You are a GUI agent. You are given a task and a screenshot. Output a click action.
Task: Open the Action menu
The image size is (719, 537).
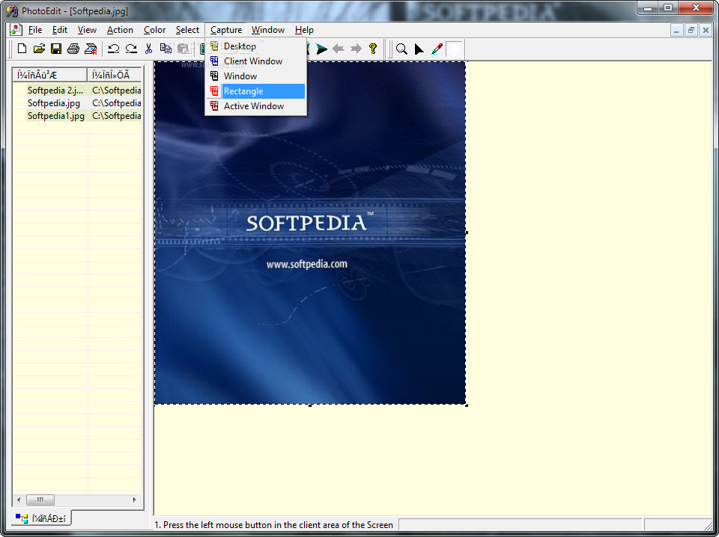point(120,30)
